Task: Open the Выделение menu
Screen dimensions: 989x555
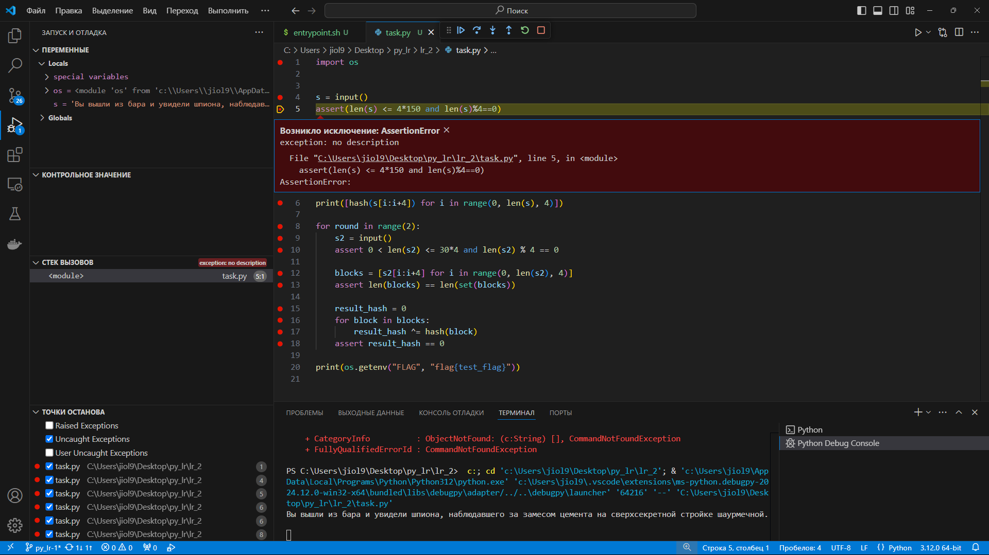Action: tap(112, 11)
